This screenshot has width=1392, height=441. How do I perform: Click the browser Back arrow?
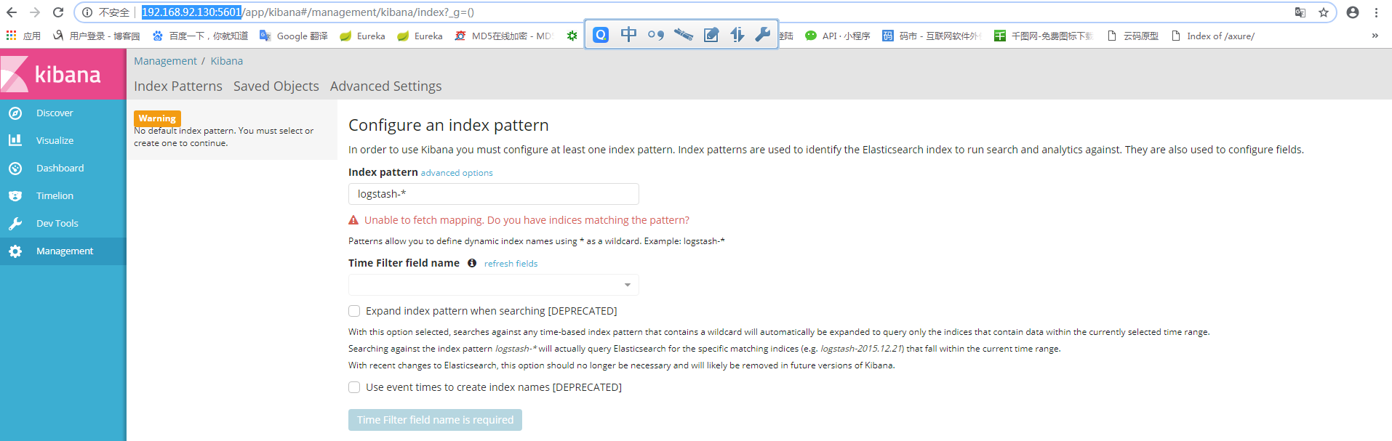coord(12,12)
